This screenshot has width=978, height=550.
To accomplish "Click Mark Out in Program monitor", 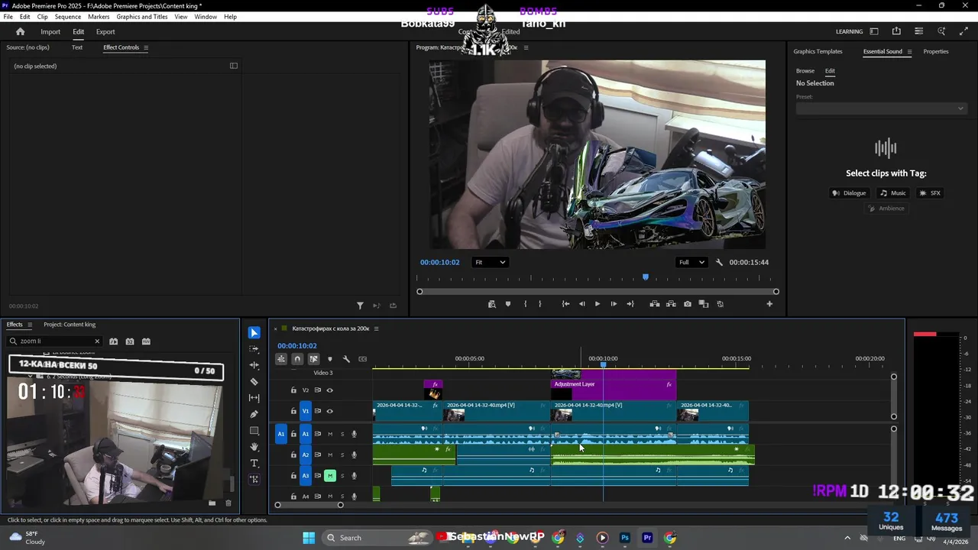I will (539, 304).
